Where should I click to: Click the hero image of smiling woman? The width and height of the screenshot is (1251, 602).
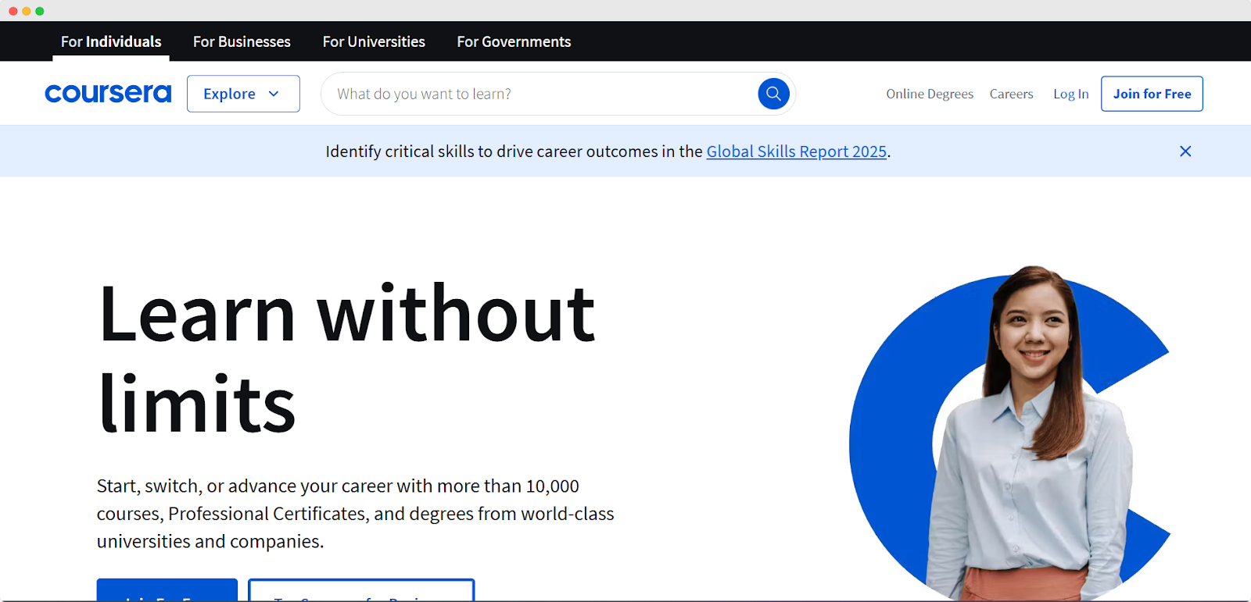[x=1009, y=433]
